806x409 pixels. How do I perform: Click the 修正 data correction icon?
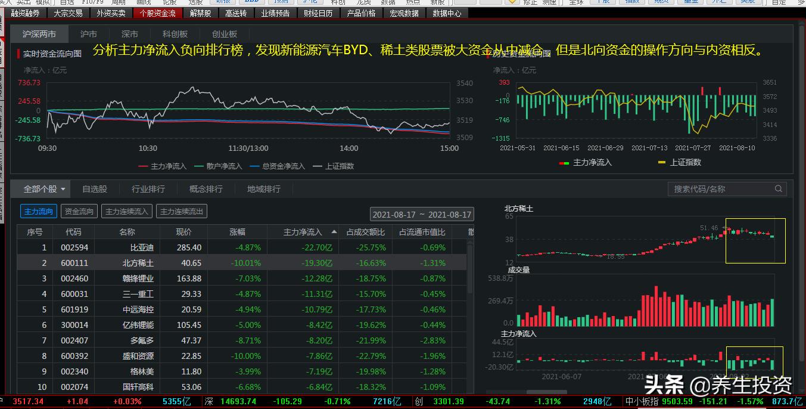coord(531,2)
